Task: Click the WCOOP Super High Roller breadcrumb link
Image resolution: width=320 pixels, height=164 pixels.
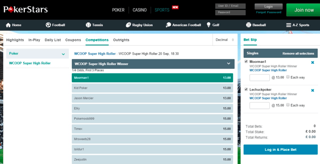Action: click(95, 54)
